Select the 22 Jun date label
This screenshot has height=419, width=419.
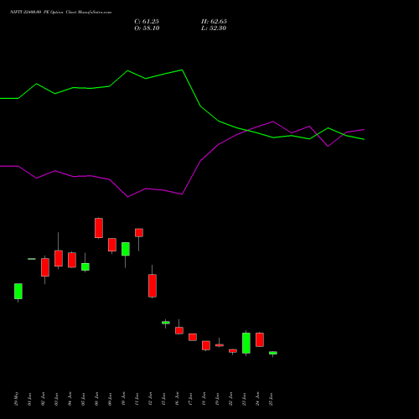click(230, 399)
